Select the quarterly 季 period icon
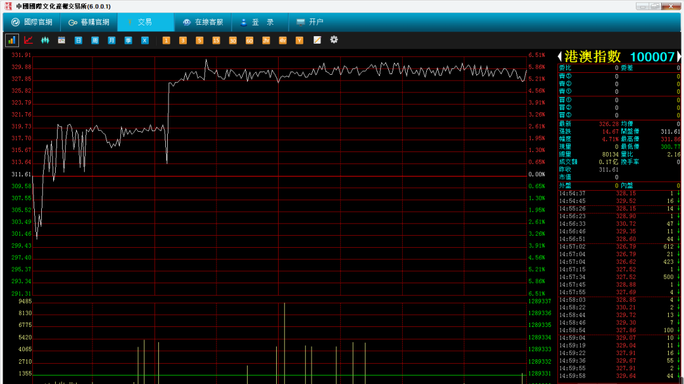This screenshot has width=684, height=384. (128, 40)
